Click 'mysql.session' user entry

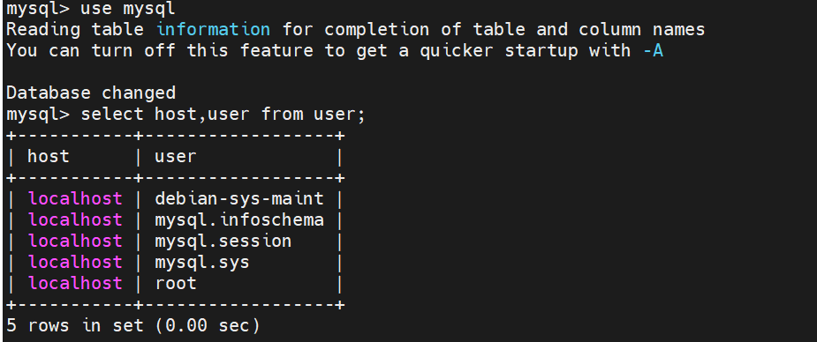(x=223, y=242)
